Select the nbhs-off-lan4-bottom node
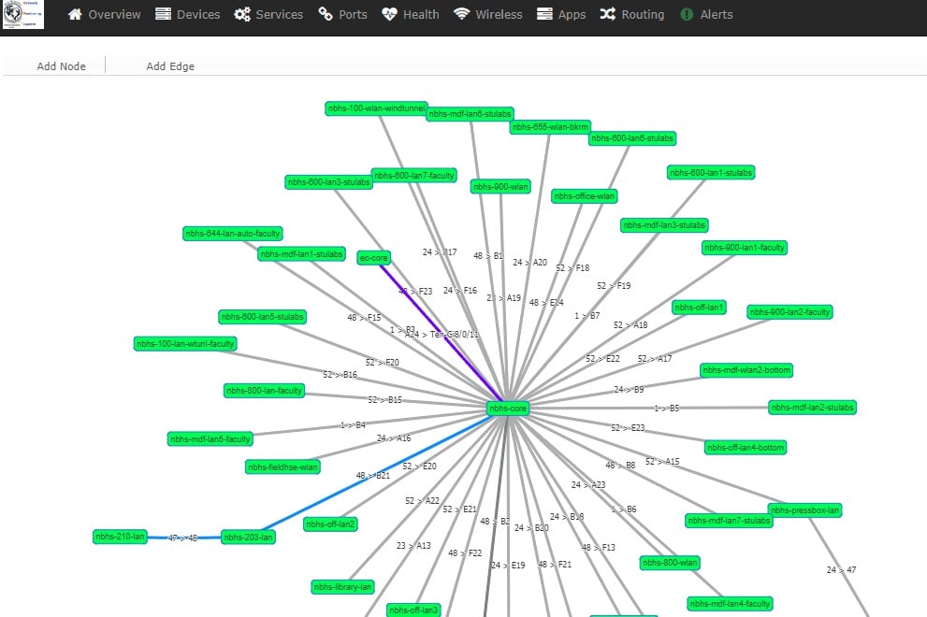The image size is (927, 617). coord(746,448)
